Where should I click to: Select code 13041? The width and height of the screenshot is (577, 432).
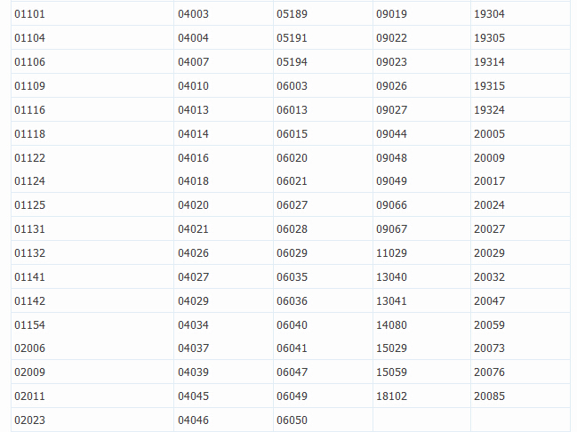391,301
